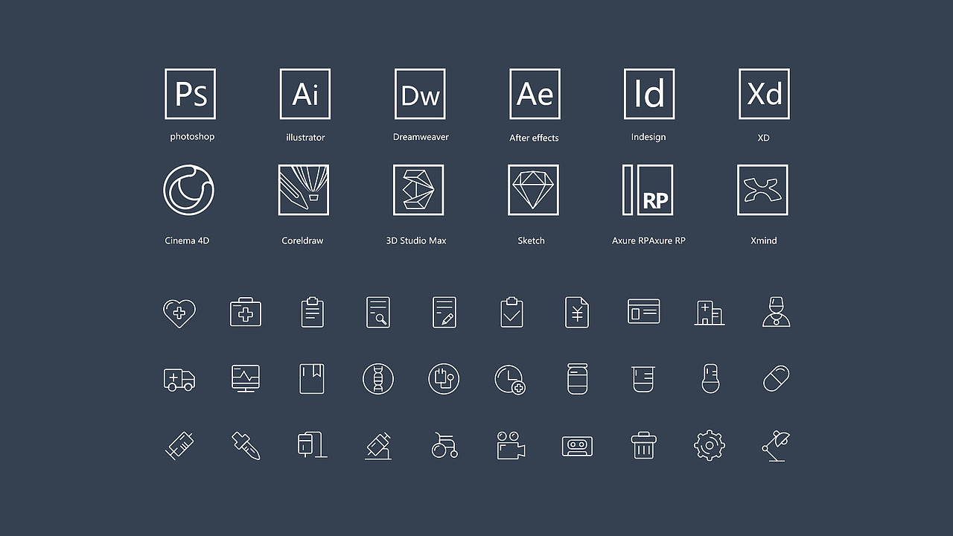
Task: Click the Ps Photoshop icon
Action: point(190,94)
